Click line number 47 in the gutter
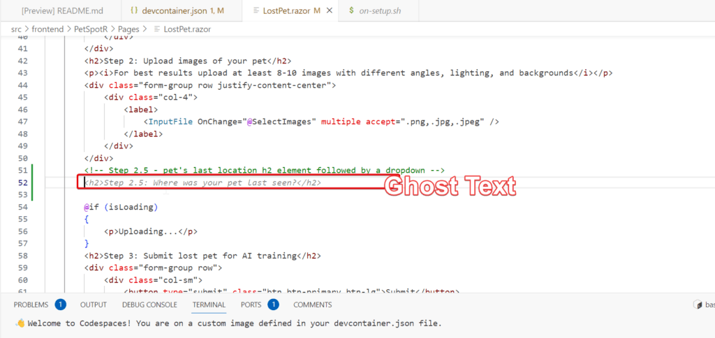 [22, 122]
